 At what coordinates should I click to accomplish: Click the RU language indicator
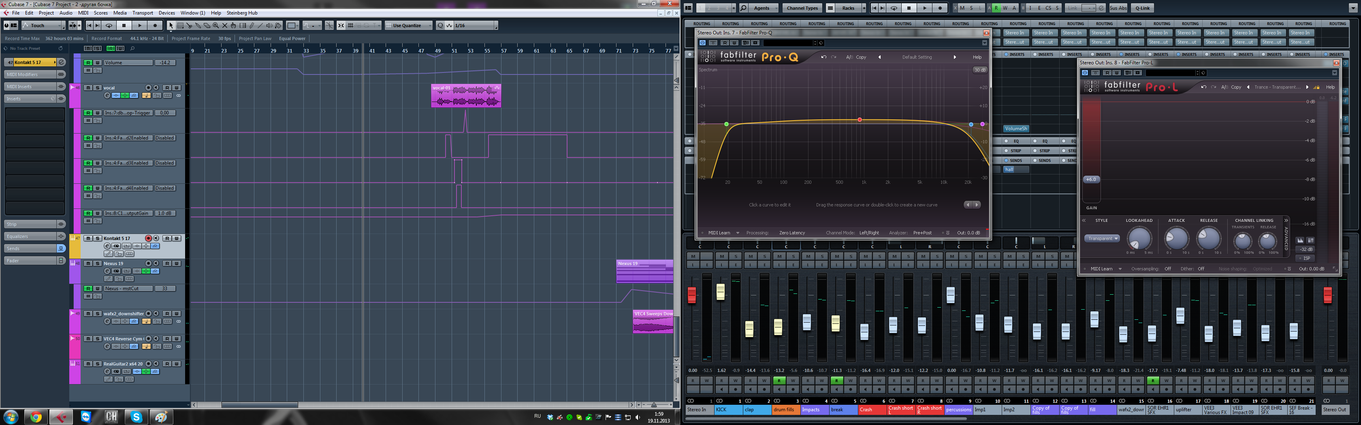coord(538,416)
